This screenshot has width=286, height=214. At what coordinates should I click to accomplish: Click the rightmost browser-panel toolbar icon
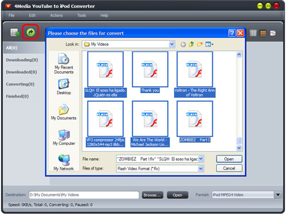click(x=273, y=33)
